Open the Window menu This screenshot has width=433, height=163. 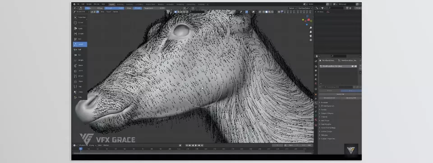pos(97,4)
